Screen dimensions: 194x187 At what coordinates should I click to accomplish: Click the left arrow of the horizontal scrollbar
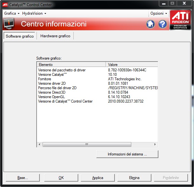point(39,144)
